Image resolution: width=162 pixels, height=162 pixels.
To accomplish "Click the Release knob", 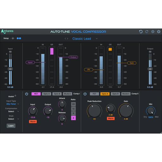I will point(62,118).
